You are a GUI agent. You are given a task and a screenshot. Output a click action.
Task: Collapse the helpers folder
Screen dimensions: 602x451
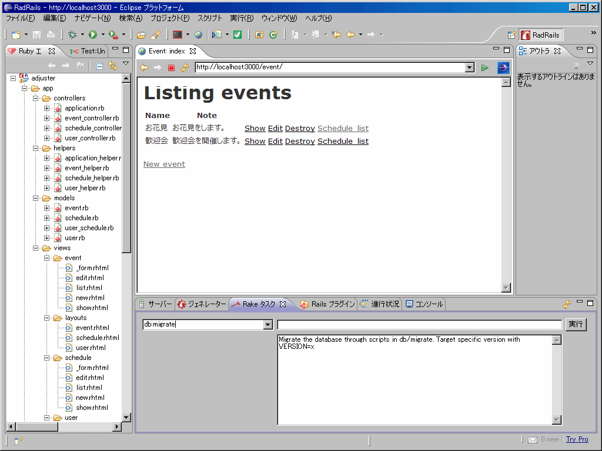36,148
